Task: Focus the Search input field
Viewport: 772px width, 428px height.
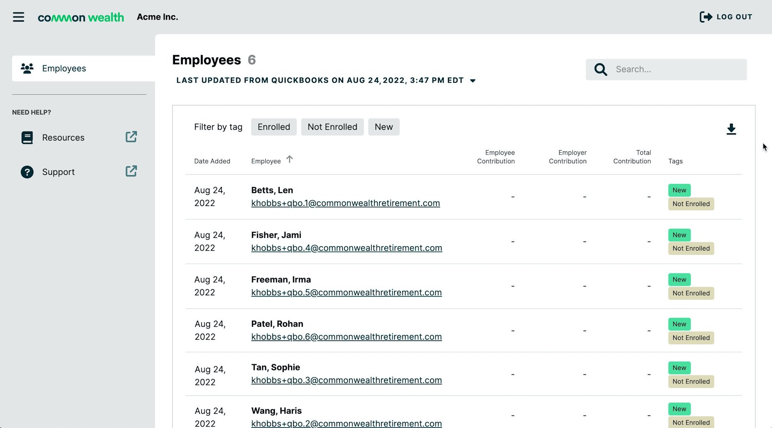Action: click(666, 69)
